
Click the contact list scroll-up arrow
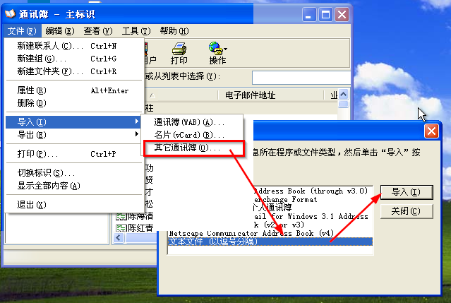(344, 94)
